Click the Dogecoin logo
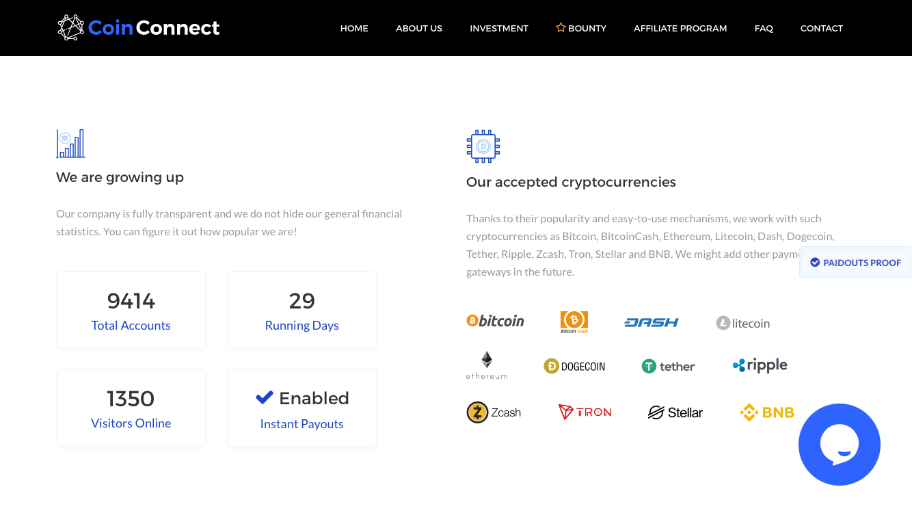This screenshot has width=912, height=513. pyautogui.click(x=574, y=367)
